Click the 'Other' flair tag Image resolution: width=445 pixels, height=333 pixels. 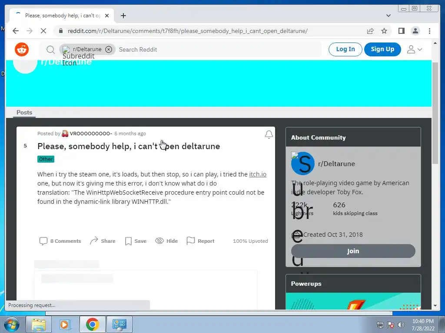(46, 159)
